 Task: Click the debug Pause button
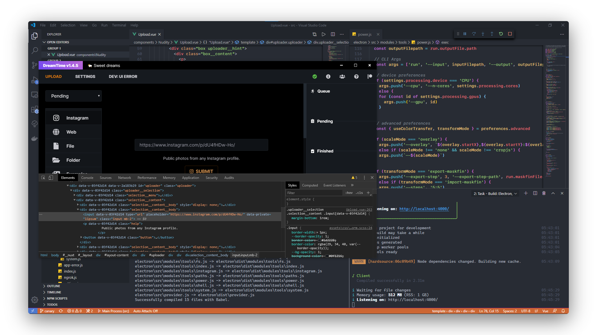465,34
